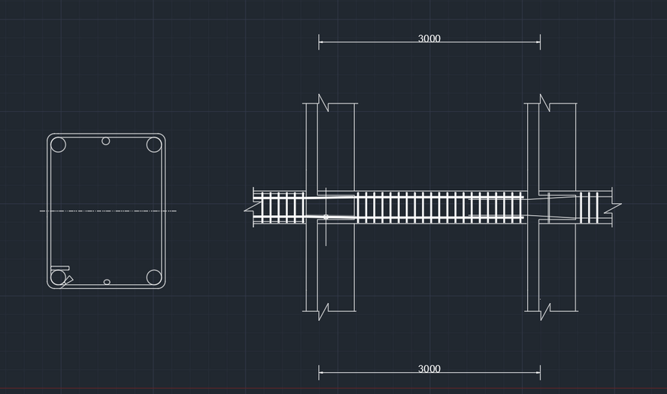Select the break symbol at beam's right end
Image resolution: width=667 pixels, height=394 pixels.
(613, 208)
